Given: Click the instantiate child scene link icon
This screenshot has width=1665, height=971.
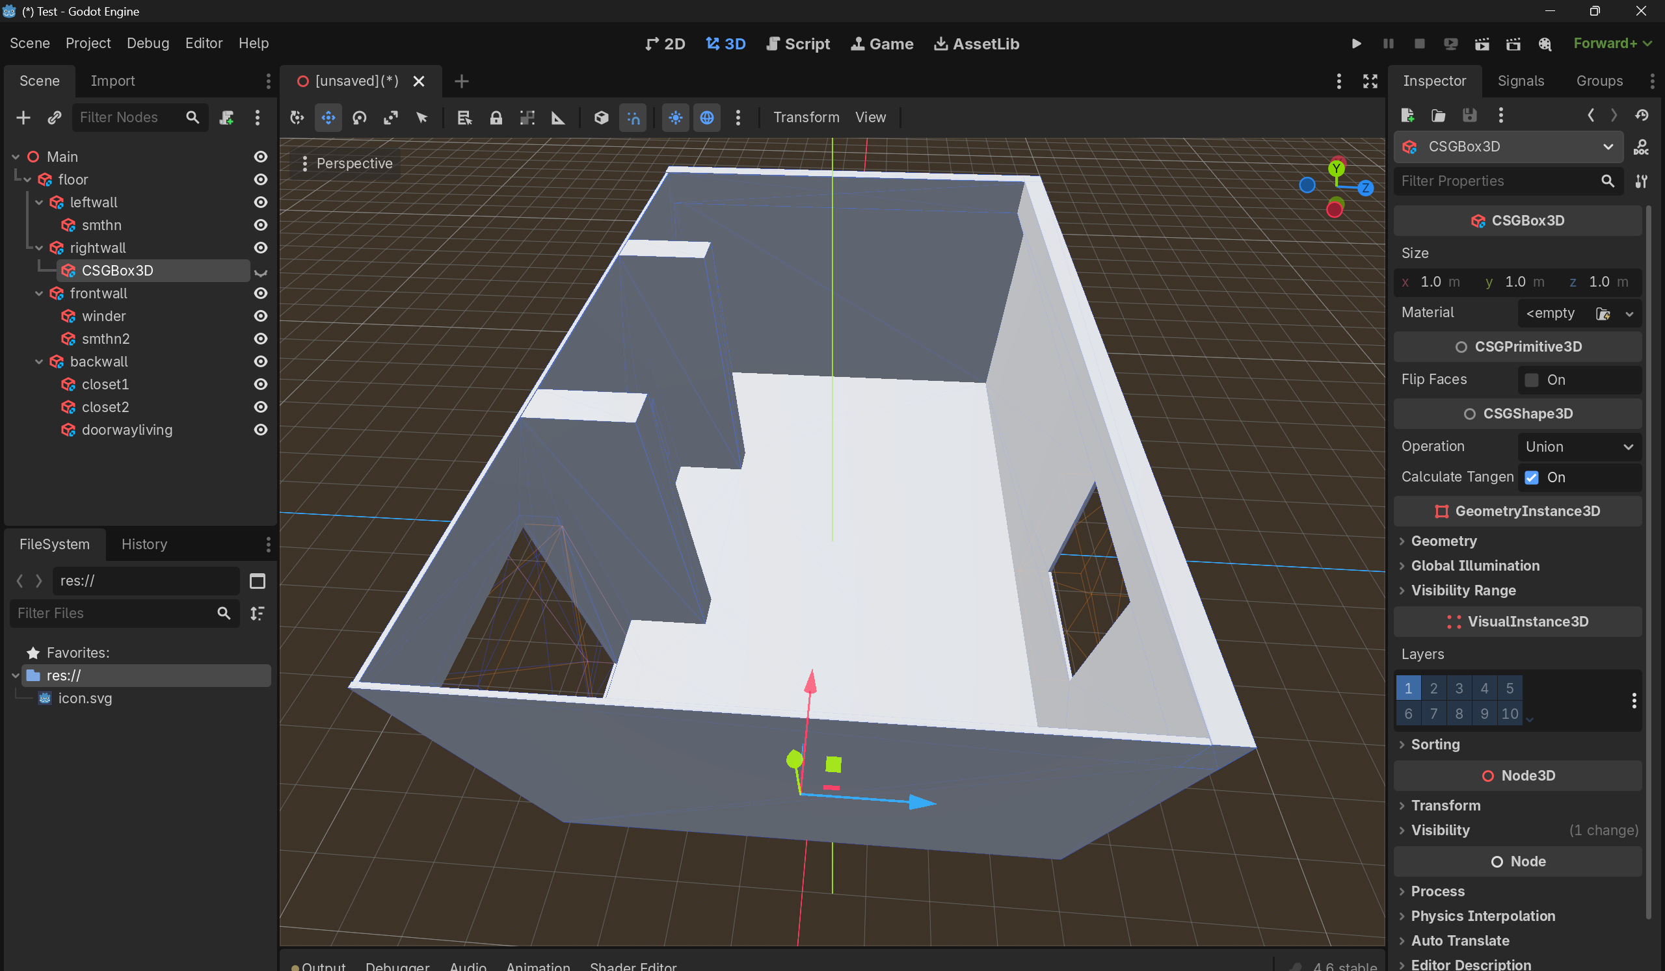Looking at the screenshot, I should point(54,118).
